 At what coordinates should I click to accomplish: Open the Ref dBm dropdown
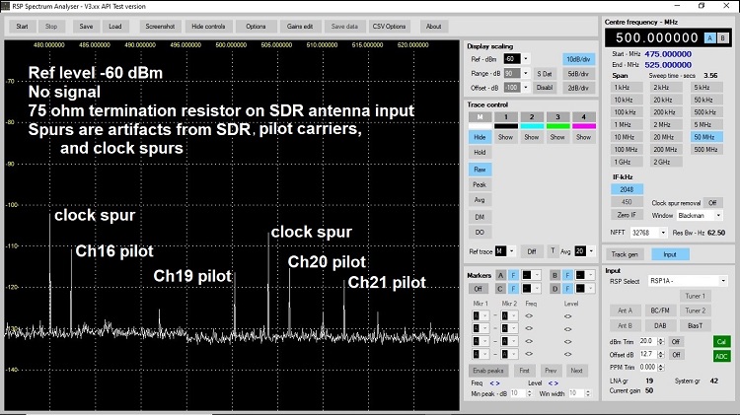click(x=525, y=59)
